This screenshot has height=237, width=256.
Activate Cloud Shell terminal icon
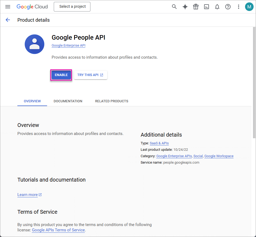pos(207,7)
